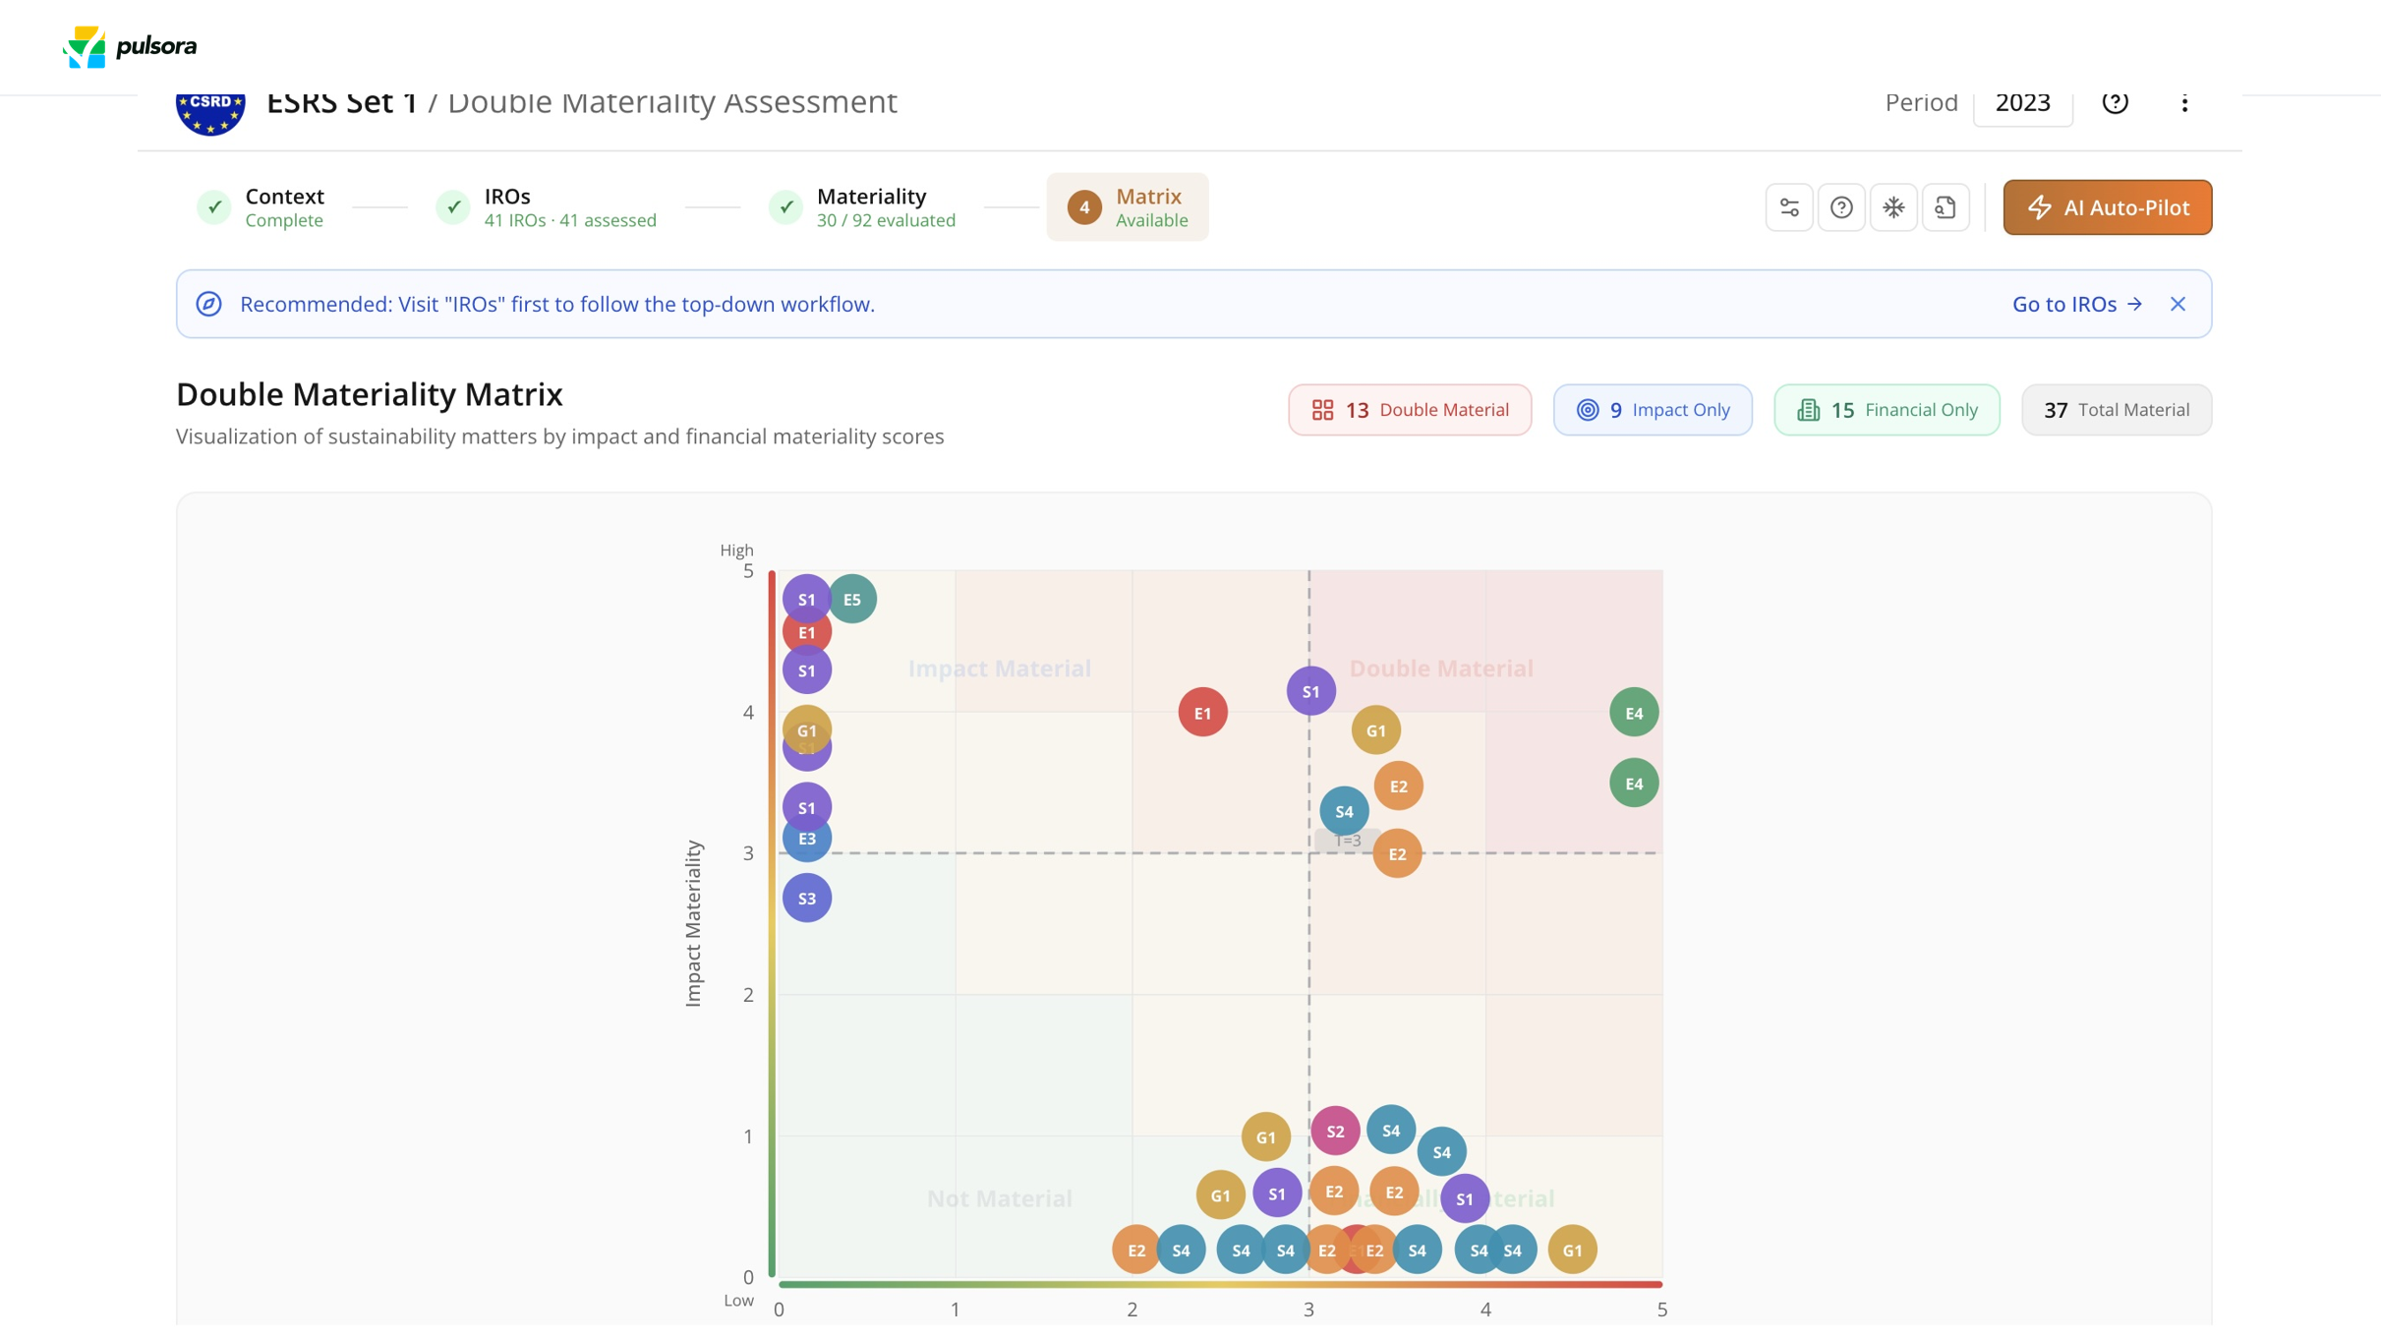This screenshot has height=1339, width=2381.
Task: Filter by 13 Double Material
Action: [x=1410, y=410]
